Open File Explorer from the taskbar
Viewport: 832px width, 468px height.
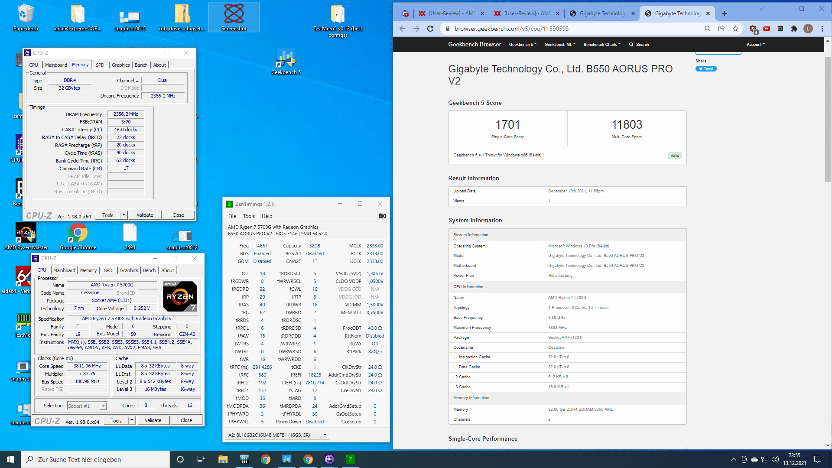coord(223,459)
